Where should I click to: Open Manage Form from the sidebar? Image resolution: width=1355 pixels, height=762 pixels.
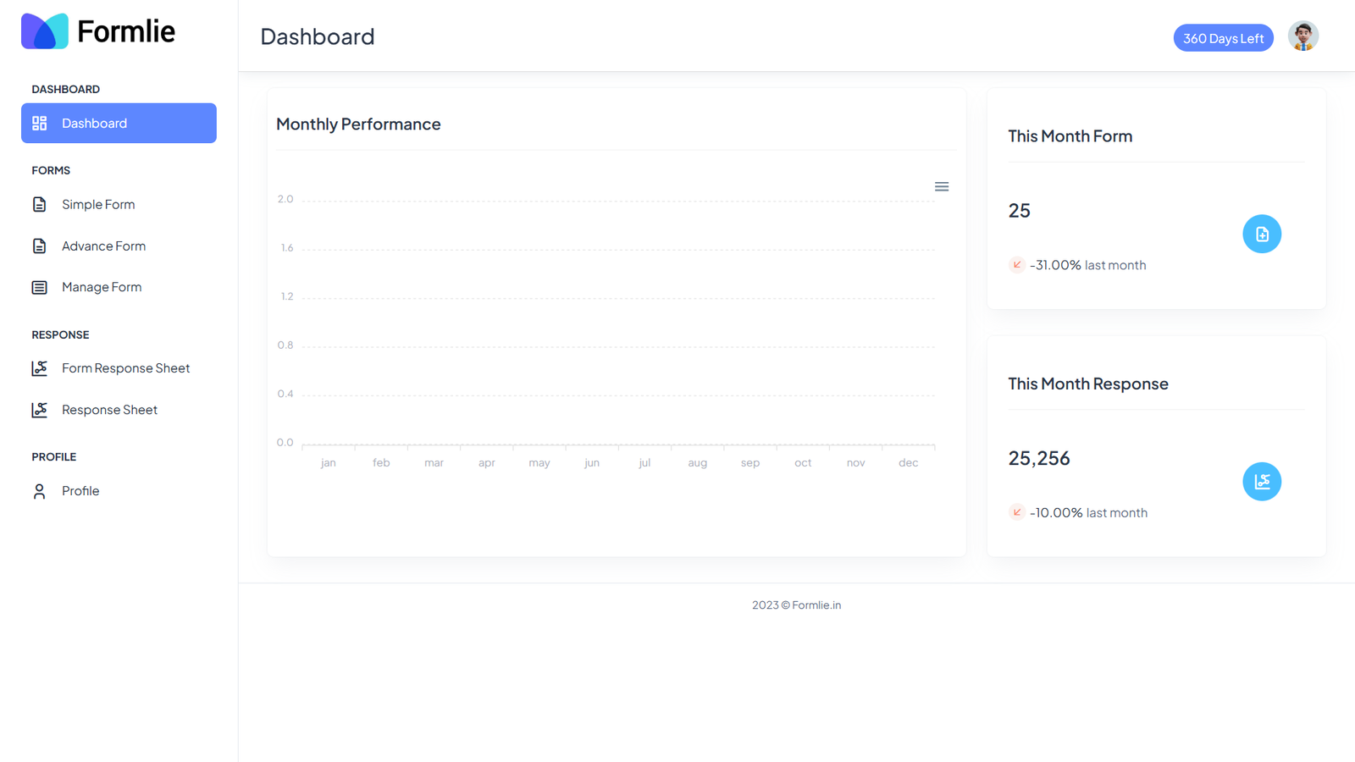tap(102, 287)
